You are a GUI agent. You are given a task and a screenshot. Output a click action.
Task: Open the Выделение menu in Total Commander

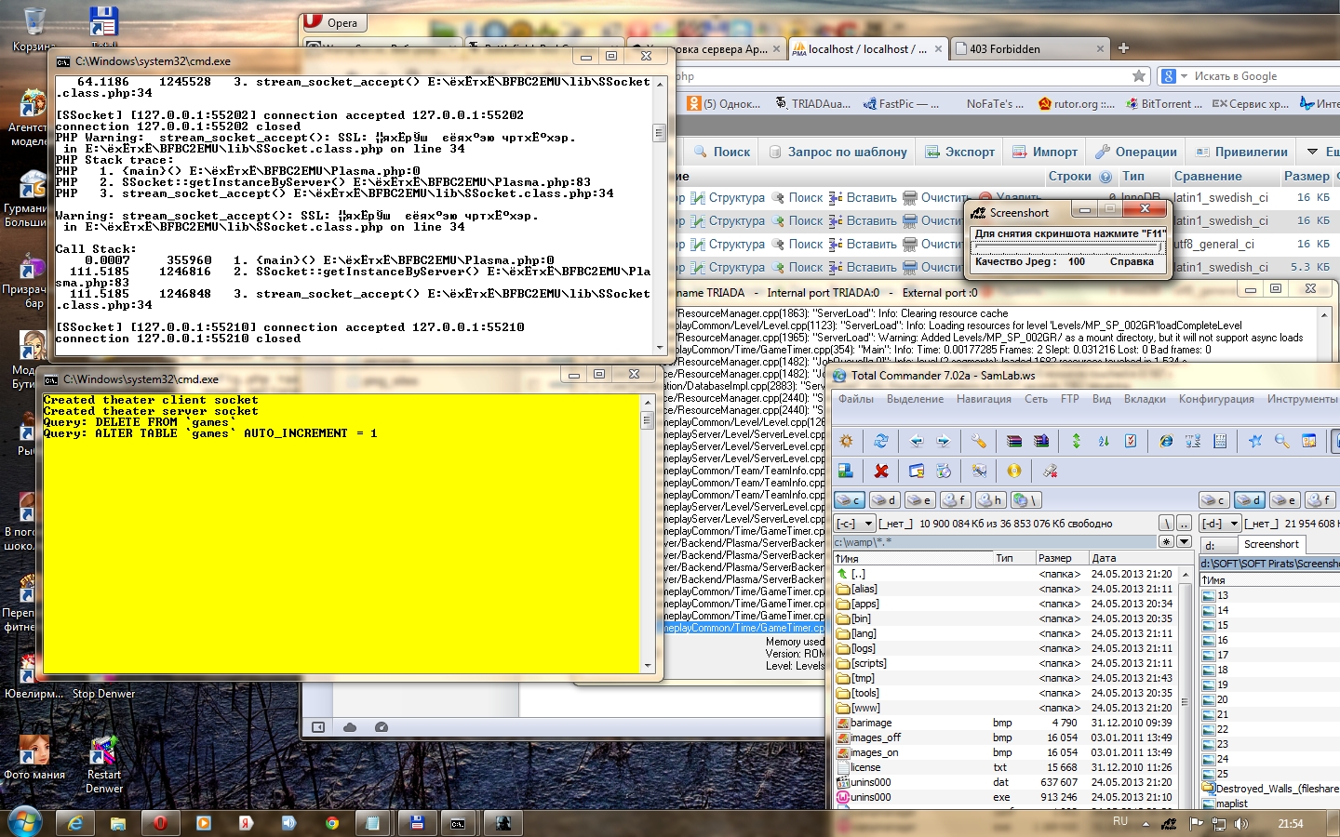915,399
